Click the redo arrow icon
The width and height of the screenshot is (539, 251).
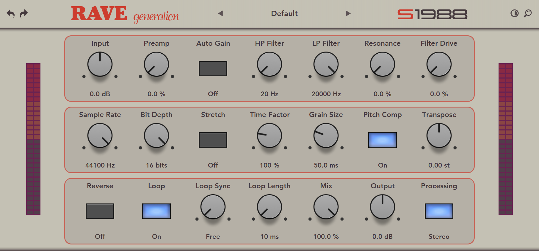click(x=24, y=14)
